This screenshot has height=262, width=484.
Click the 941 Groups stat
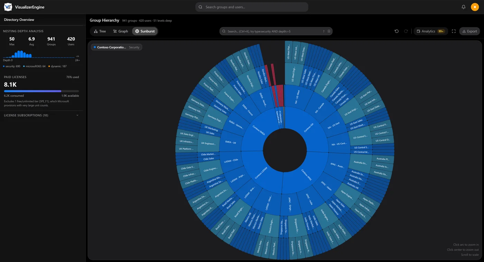pos(51,41)
